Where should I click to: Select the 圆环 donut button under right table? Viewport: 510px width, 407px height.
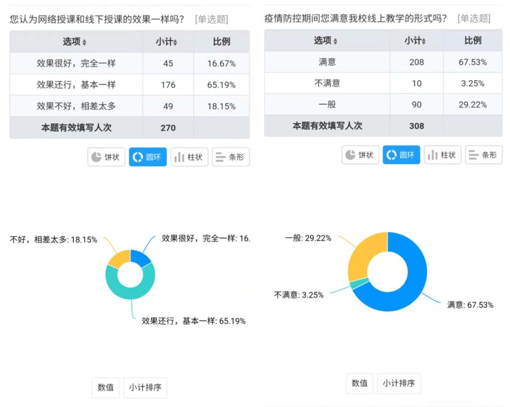click(x=401, y=155)
